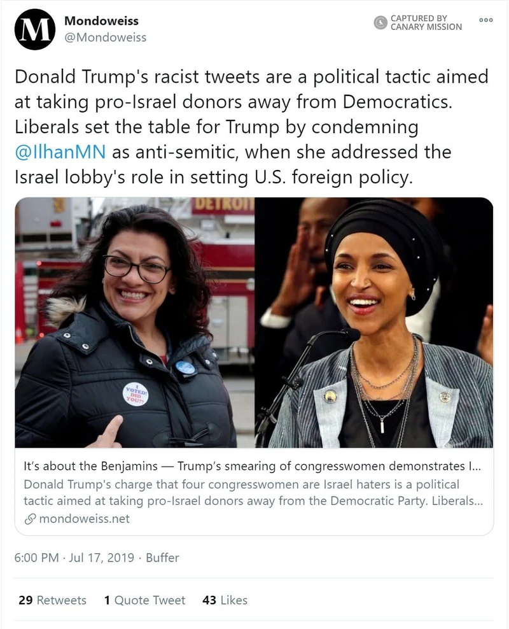
Task: Open the mondoweiss.net domain link
Action: 85,519
